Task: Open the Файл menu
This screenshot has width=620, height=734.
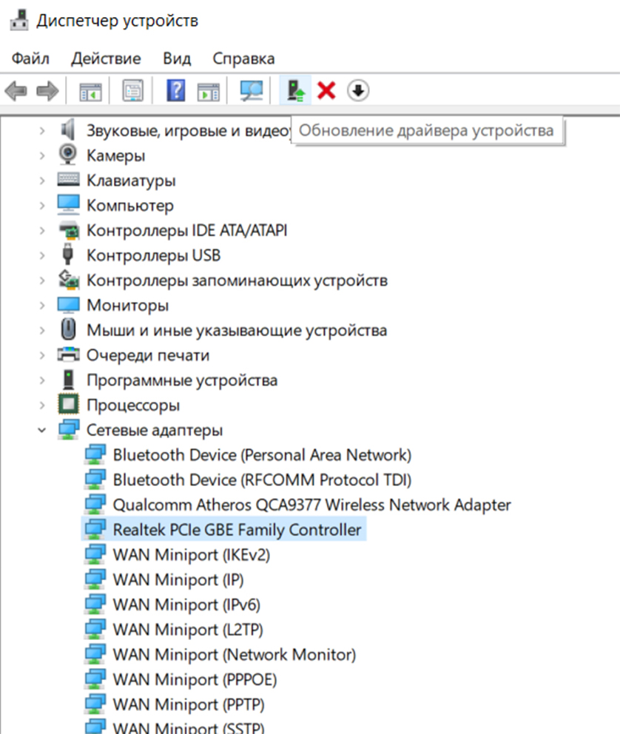Action: [x=30, y=58]
